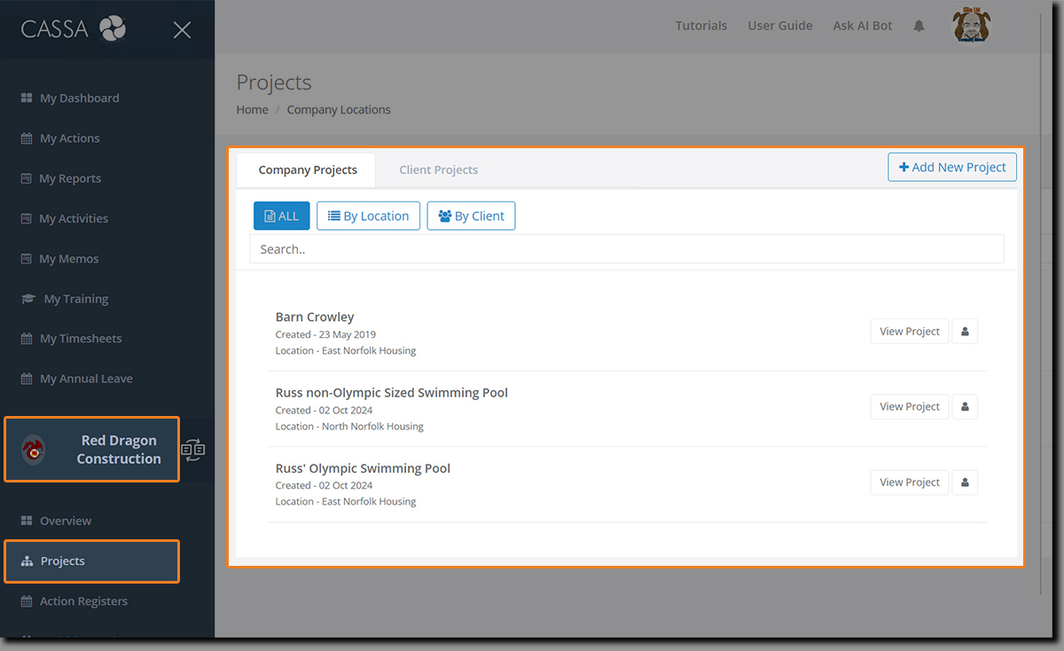The width and height of the screenshot is (1064, 651).
Task: Filter projects By Client
Action: (471, 216)
